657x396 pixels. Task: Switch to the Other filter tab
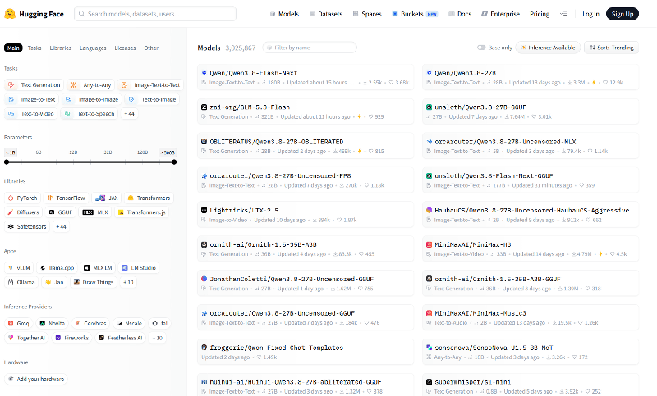151,48
